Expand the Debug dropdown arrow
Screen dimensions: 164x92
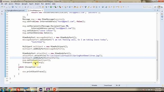pyautogui.click(x=48, y=7)
